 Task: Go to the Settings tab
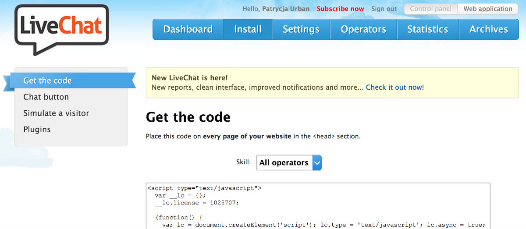pos(301,29)
